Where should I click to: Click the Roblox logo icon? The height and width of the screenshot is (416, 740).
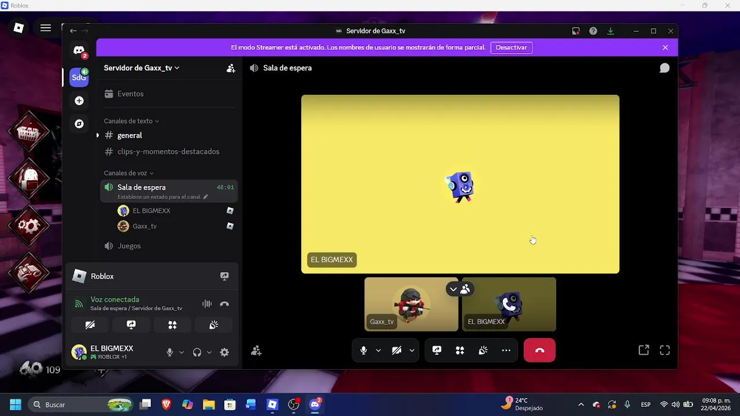click(18, 28)
